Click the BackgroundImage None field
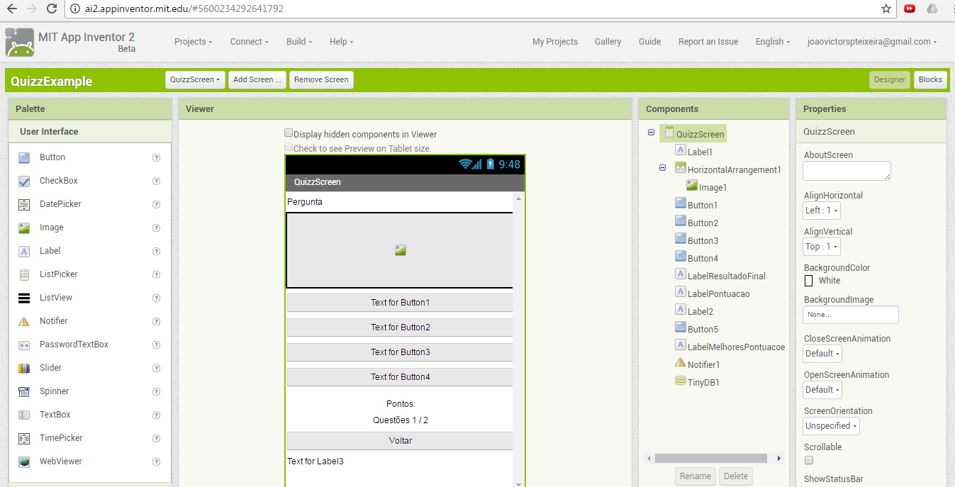 851,315
